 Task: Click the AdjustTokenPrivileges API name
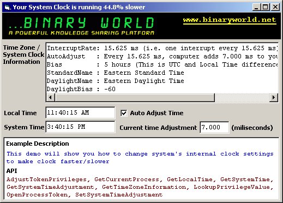tap(46, 180)
